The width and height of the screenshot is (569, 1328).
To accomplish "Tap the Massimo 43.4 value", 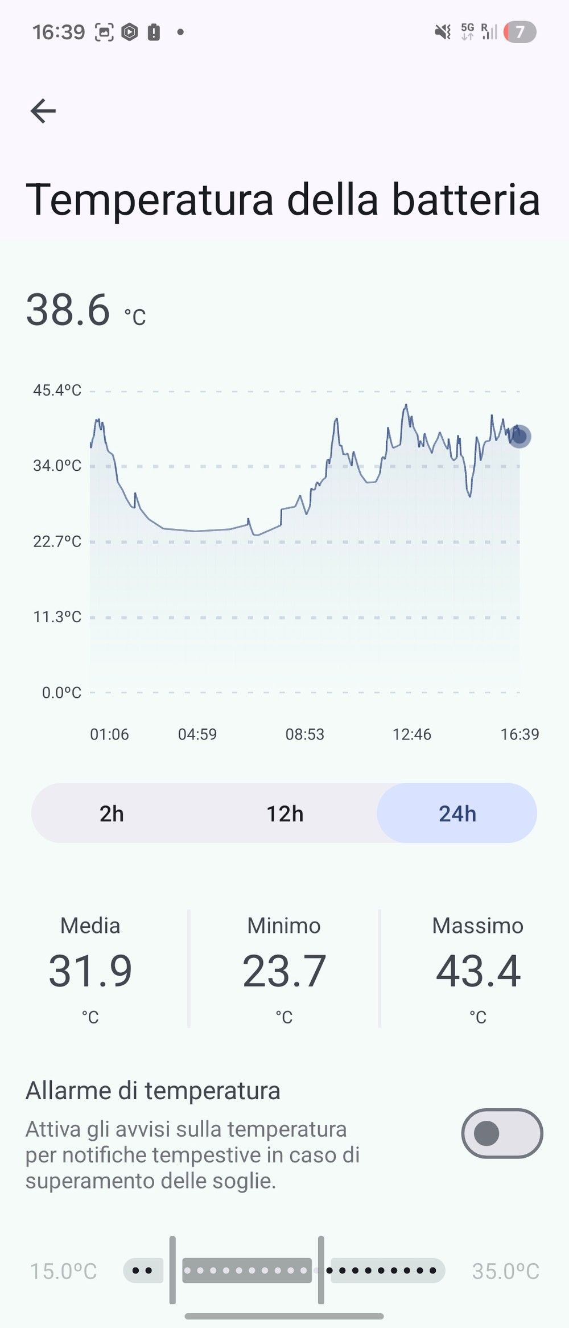I will (478, 971).
